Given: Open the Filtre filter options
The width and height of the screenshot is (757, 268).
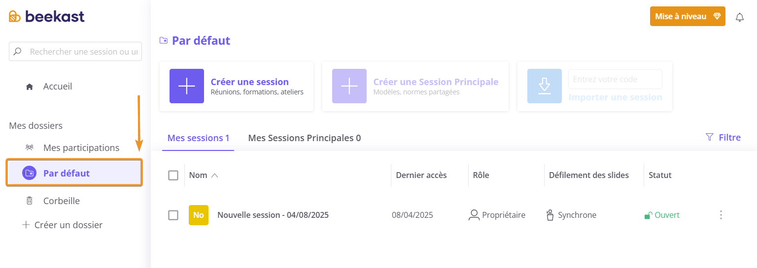Looking at the screenshot, I should coord(723,137).
